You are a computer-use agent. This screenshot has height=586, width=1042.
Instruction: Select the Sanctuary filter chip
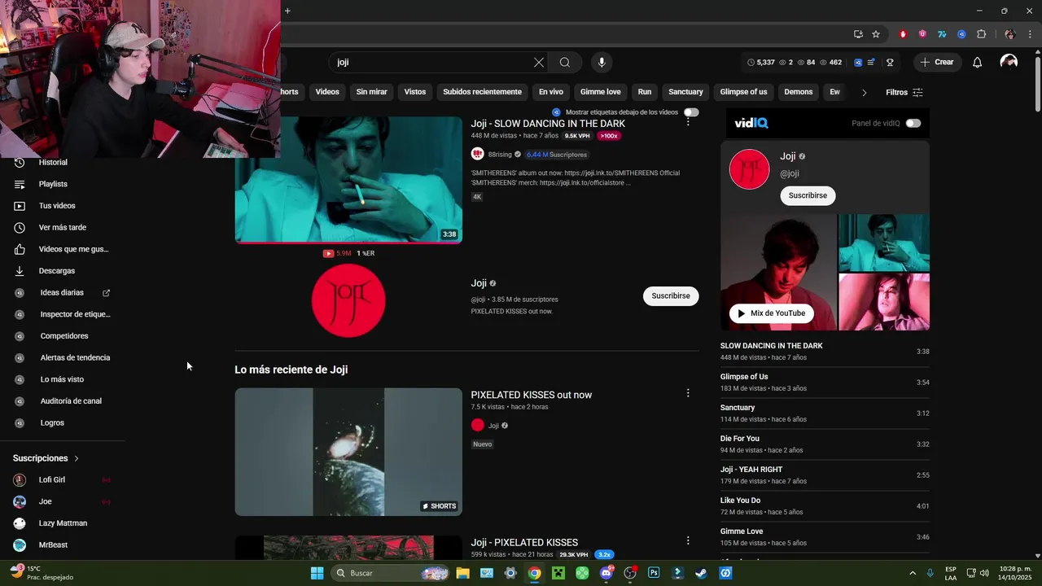click(x=685, y=92)
